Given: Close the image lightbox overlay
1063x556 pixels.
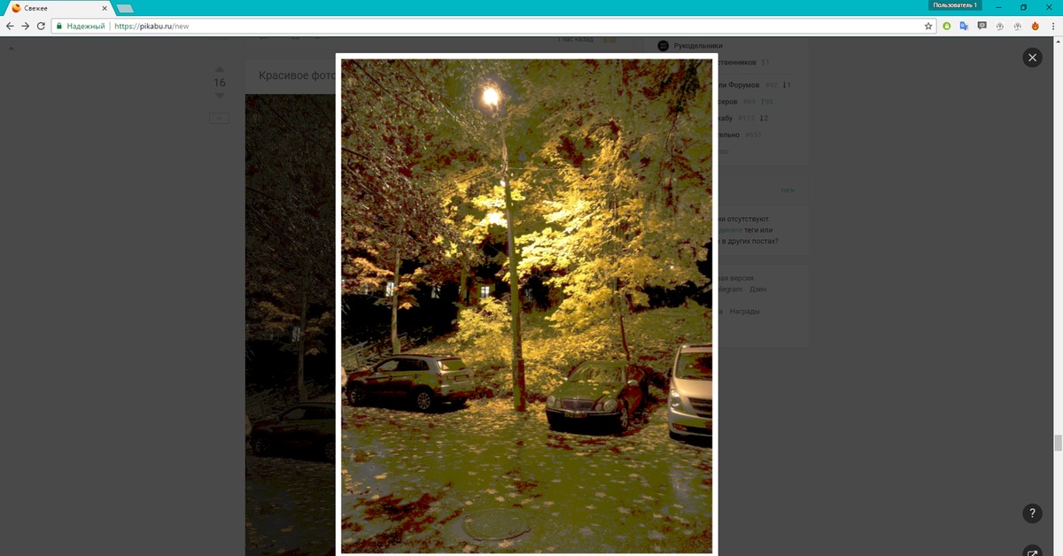Looking at the screenshot, I should click(1032, 58).
